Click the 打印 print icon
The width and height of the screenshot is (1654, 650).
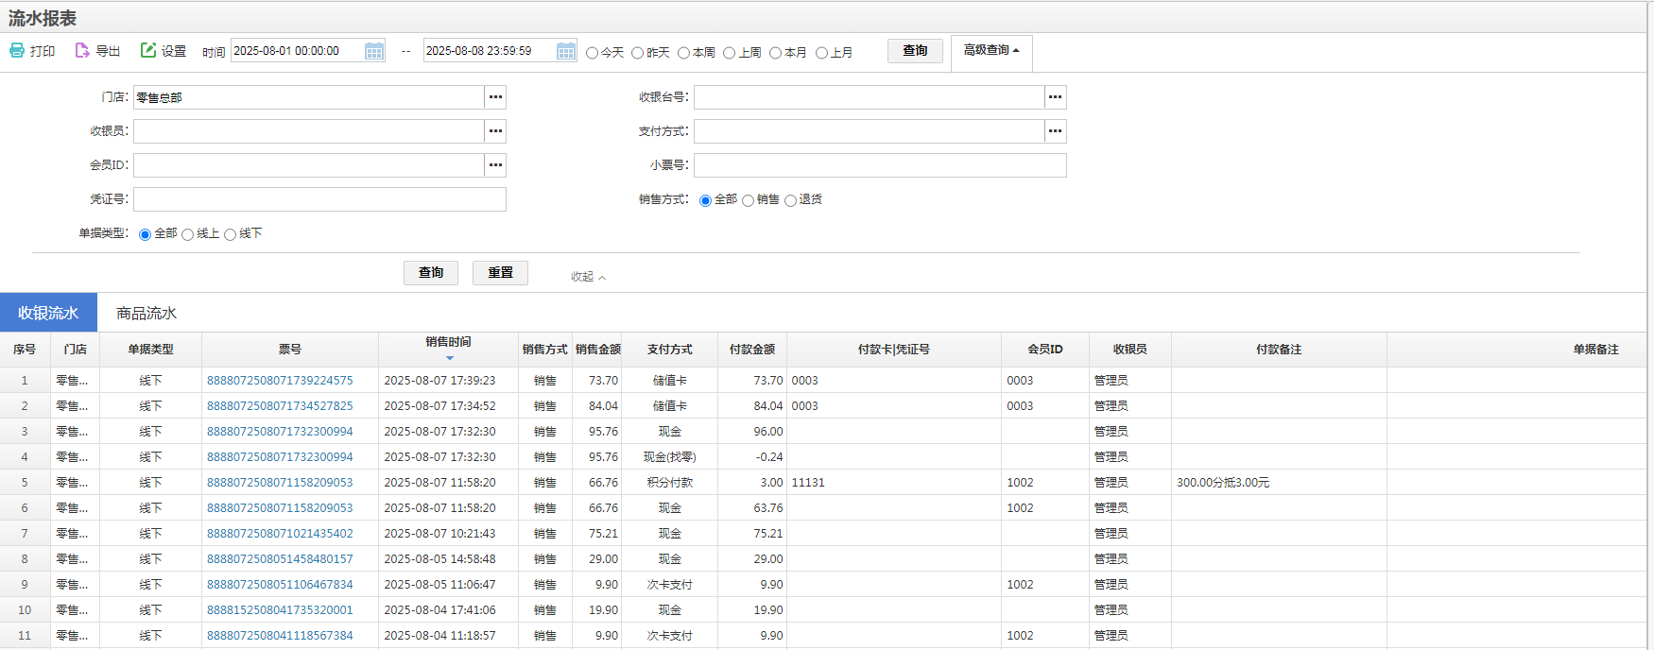click(17, 50)
